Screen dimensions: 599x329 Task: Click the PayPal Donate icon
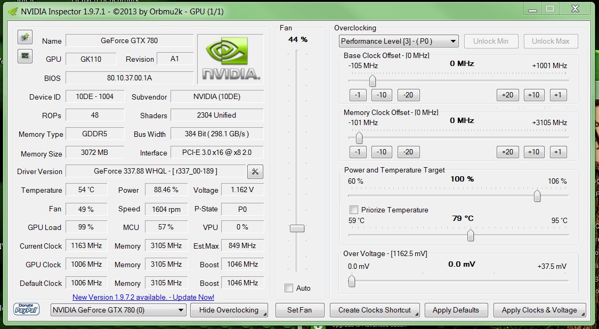[x=27, y=309]
